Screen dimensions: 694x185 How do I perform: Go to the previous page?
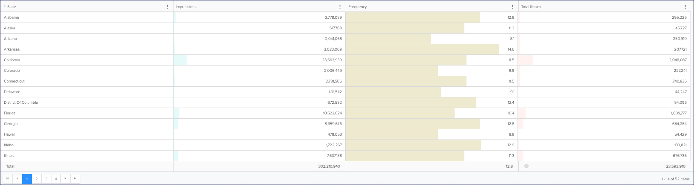(17, 179)
